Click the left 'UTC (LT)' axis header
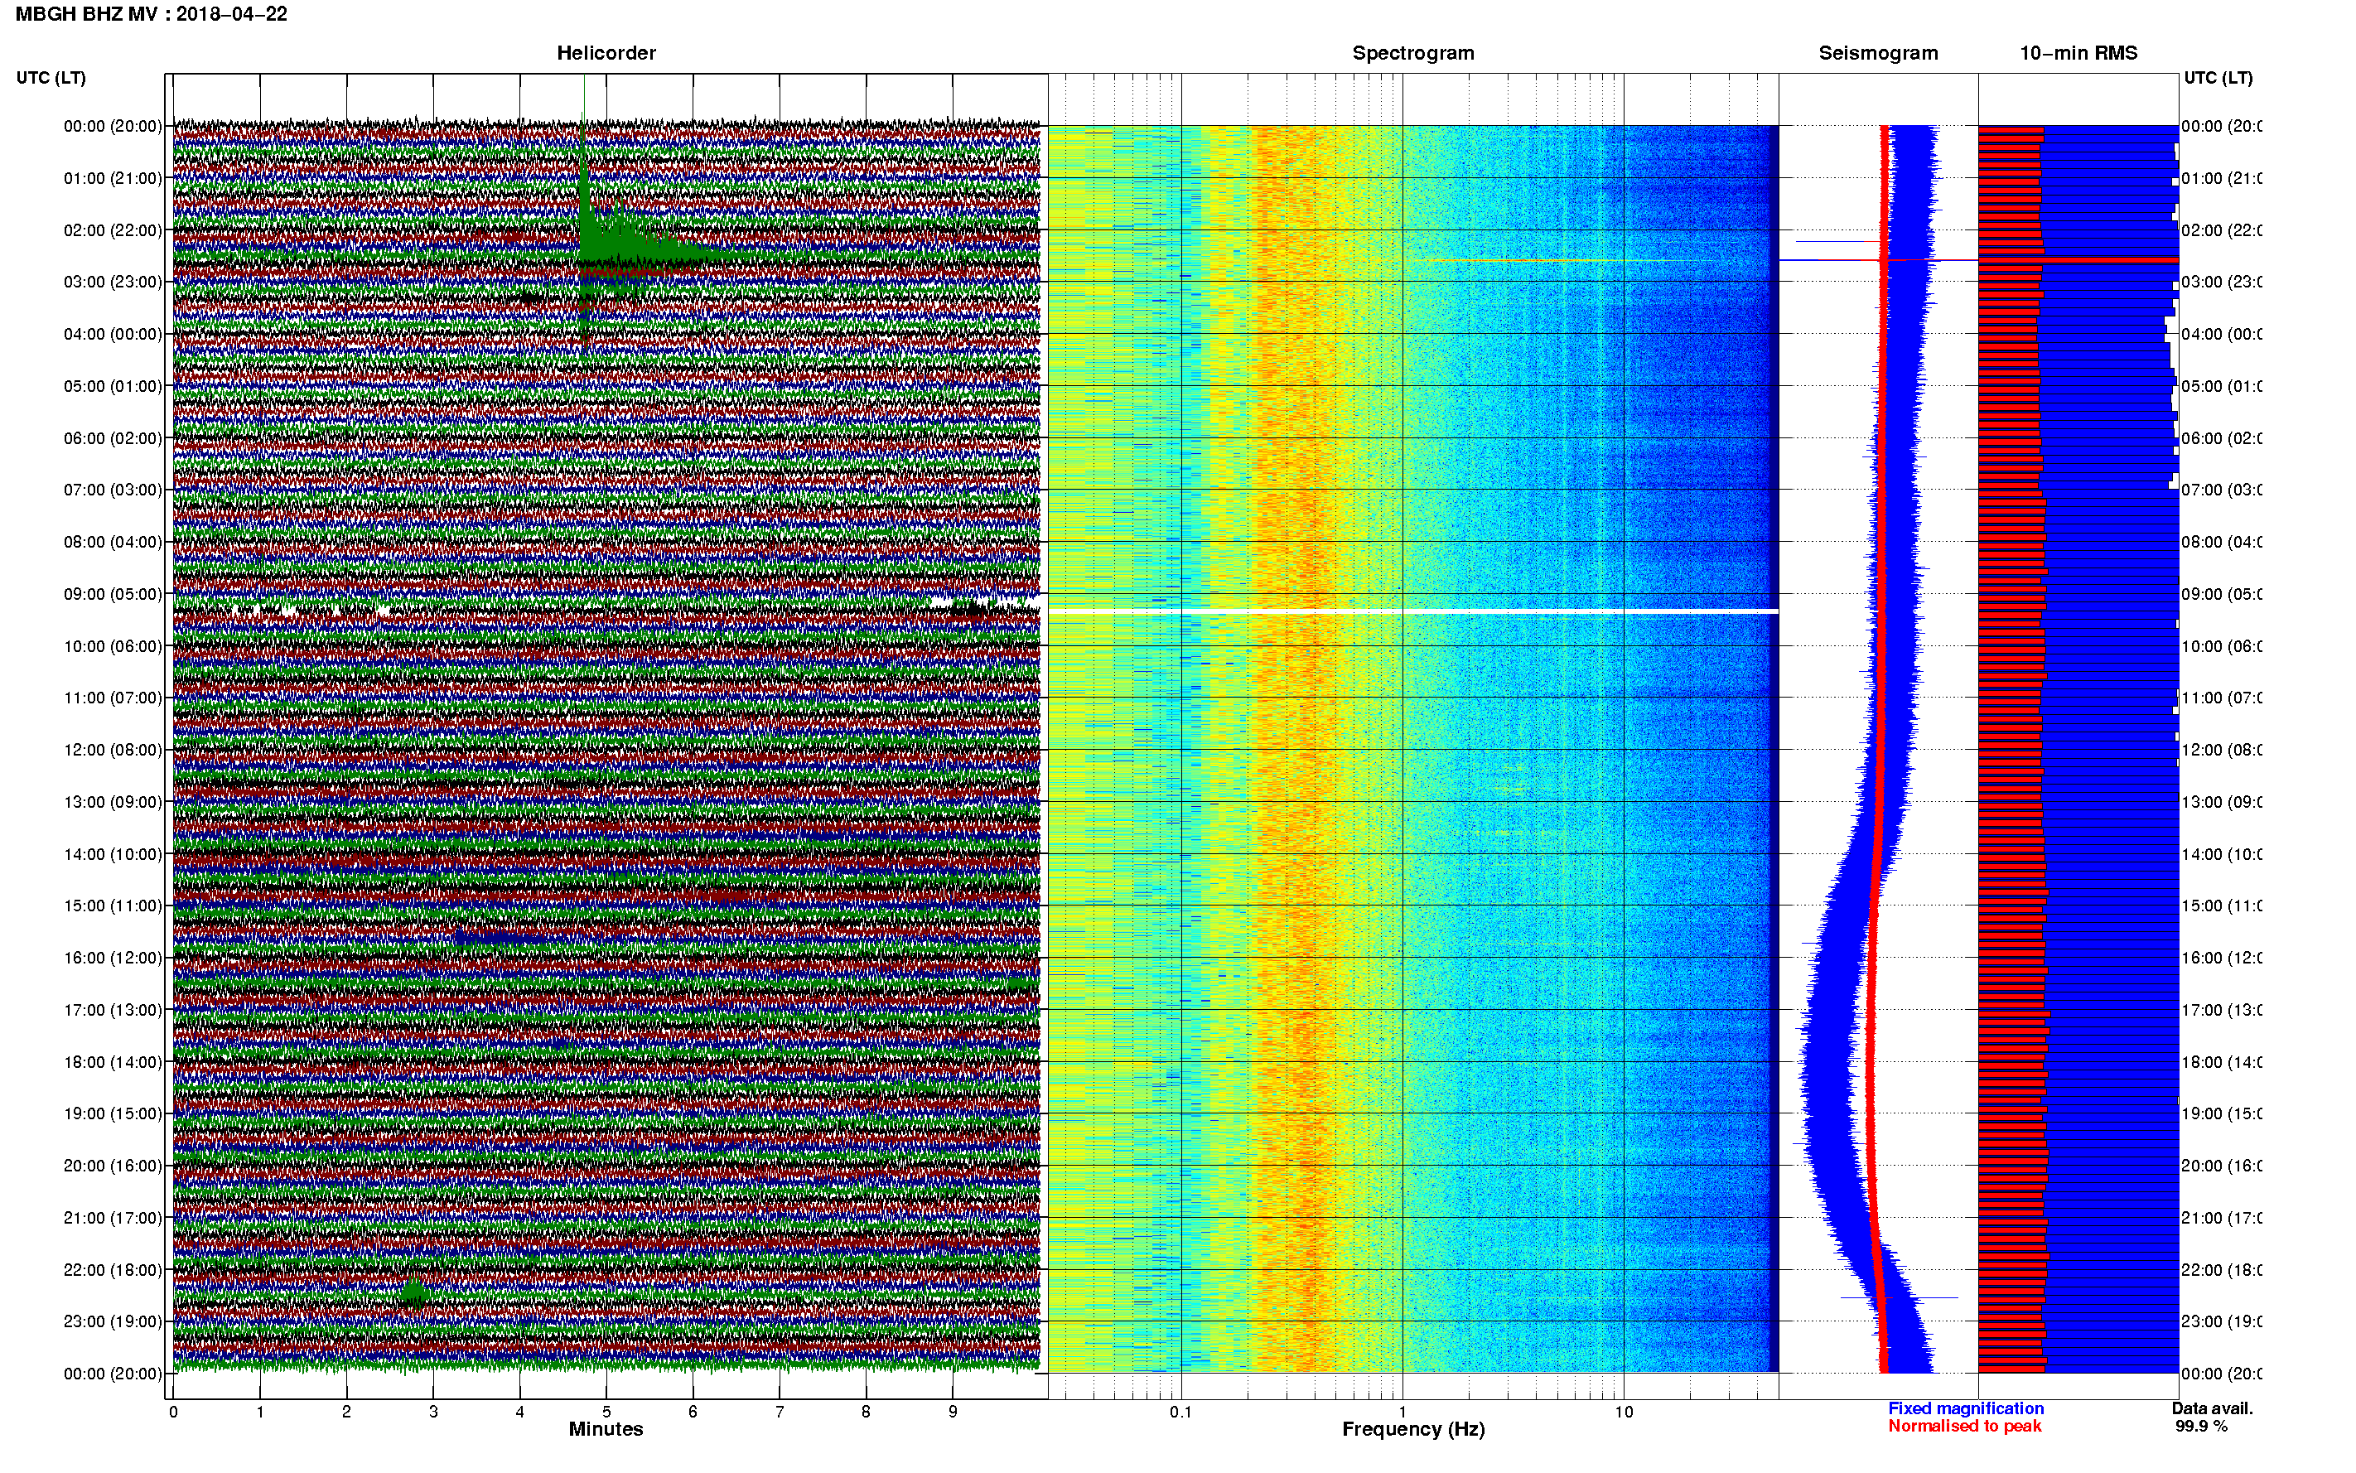The width and height of the screenshot is (2356, 1473). 51,77
